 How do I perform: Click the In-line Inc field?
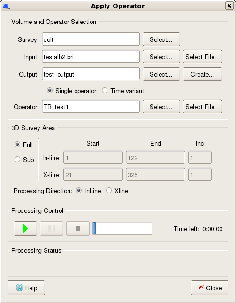coord(200,158)
